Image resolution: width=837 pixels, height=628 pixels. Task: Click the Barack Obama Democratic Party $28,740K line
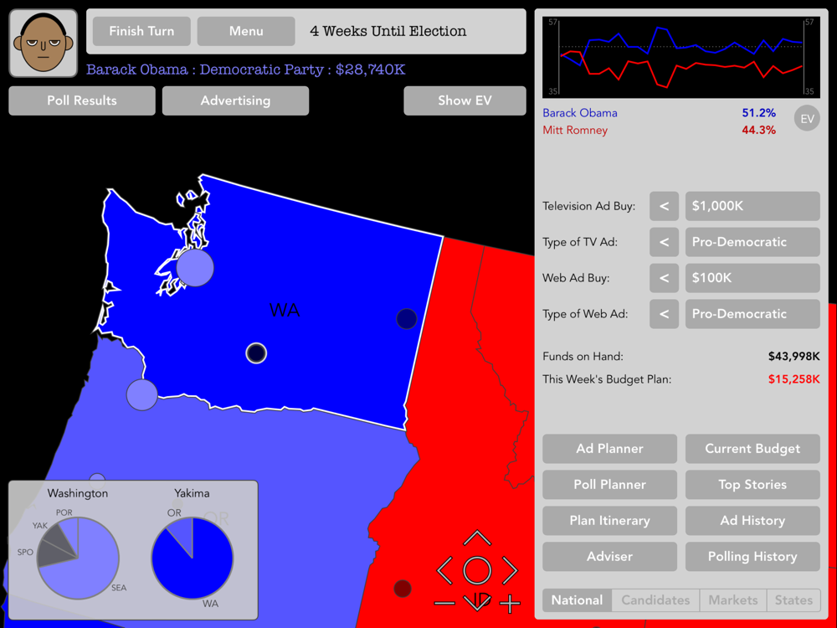point(246,69)
